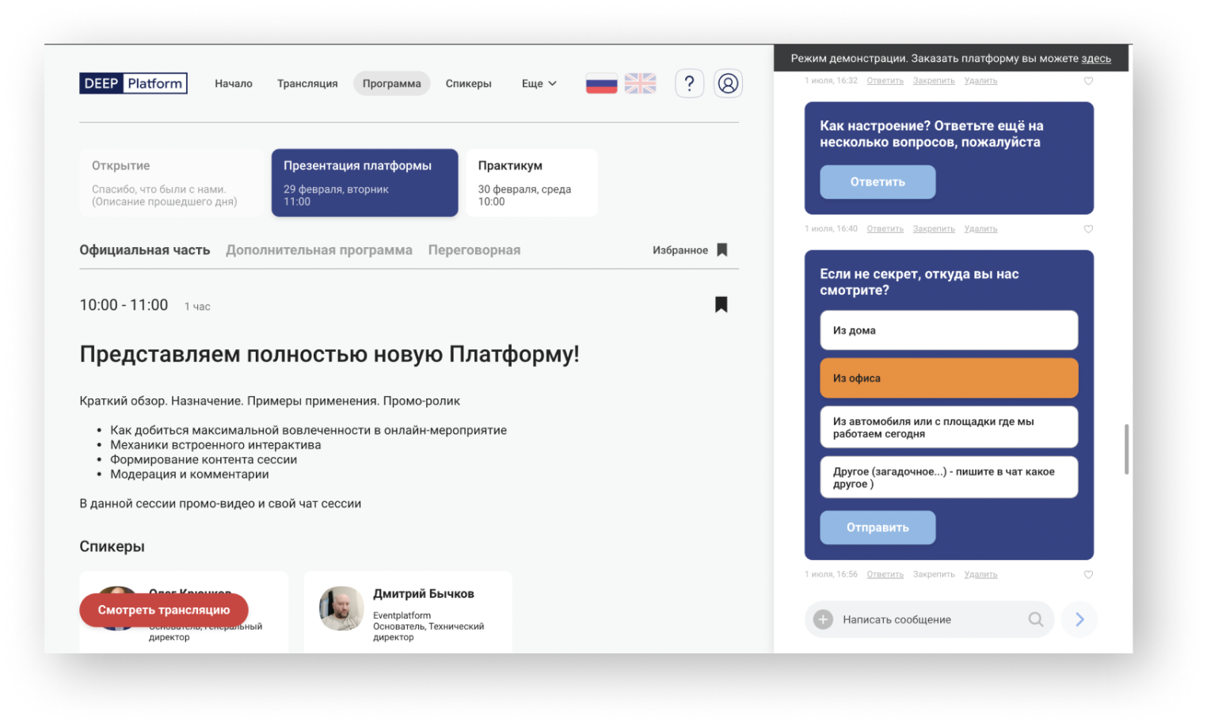The height and width of the screenshot is (727, 1207).
Task: Expand the Еще dropdown menu
Action: pos(539,83)
